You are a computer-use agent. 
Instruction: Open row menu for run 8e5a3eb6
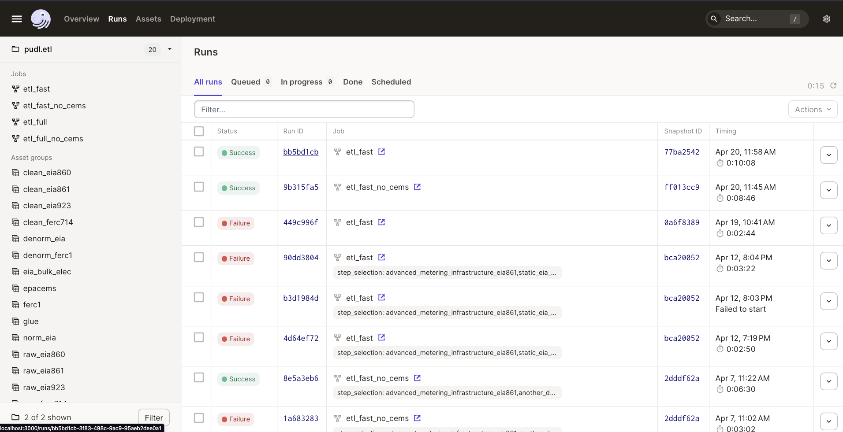tap(829, 381)
